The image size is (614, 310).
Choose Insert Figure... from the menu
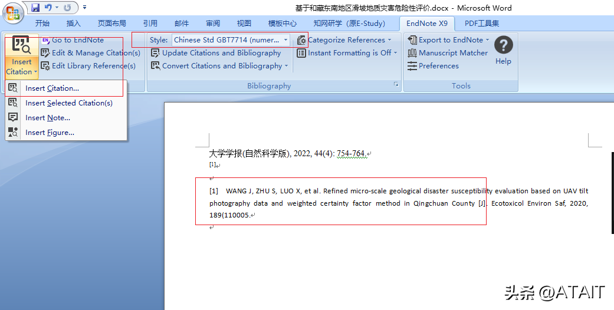coord(66,133)
